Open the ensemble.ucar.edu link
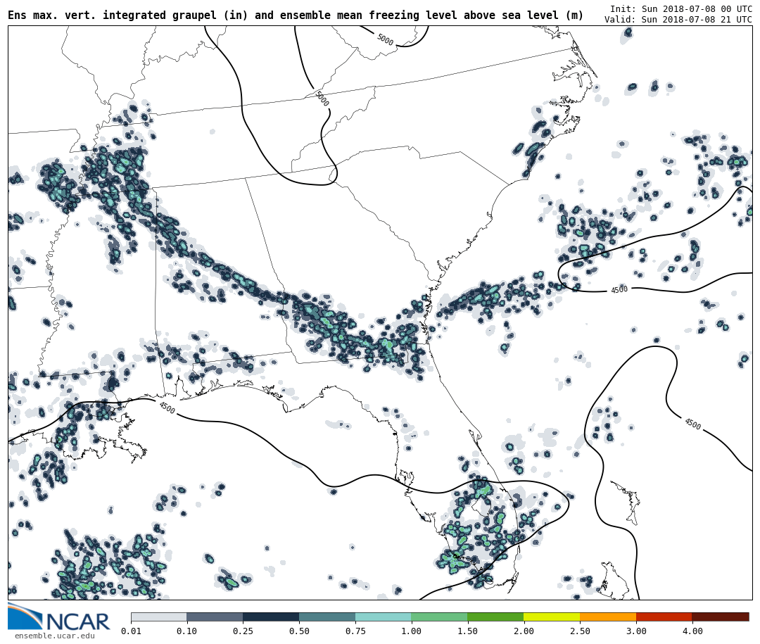This screenshot has width=760, height=644. pos(54,636)
